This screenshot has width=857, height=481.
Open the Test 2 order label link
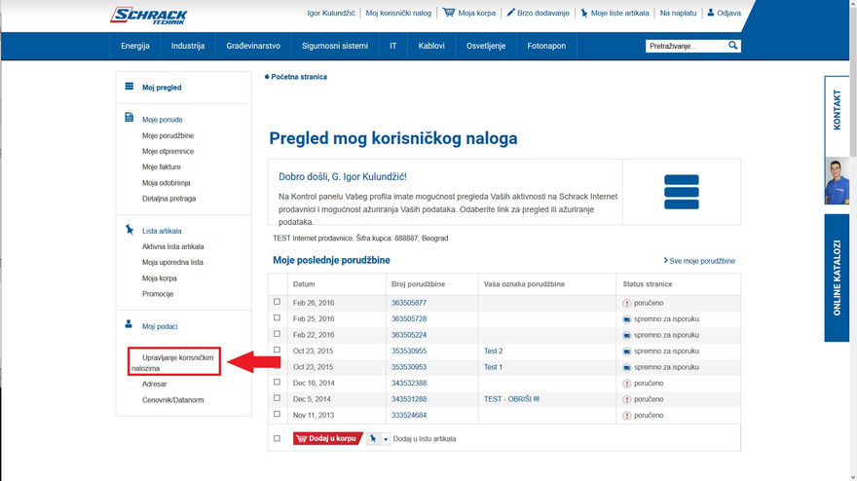point(493,351)
